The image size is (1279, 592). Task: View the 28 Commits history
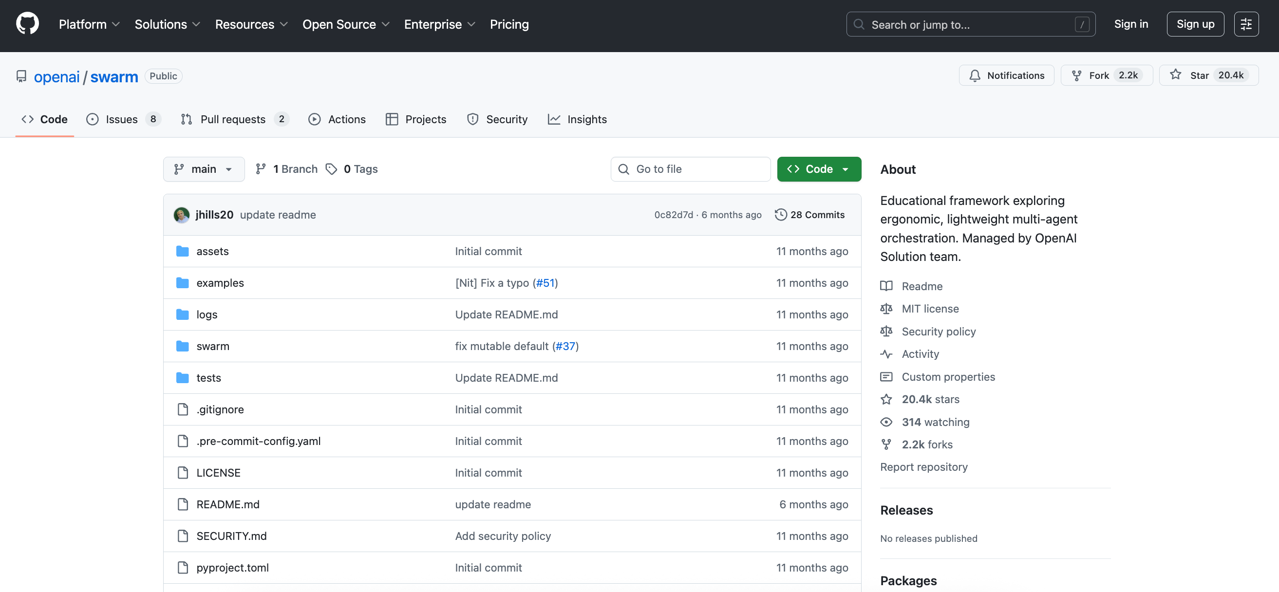tap(810, 215)
